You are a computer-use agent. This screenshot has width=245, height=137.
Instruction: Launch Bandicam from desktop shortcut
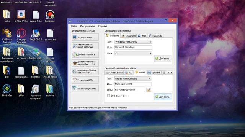(x=50, y=16)
